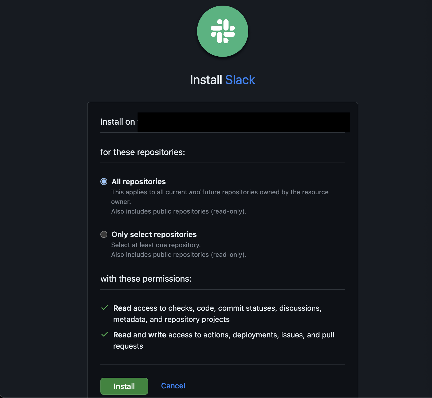Open the Slack link in the title
Image resolution: width=432 pixels, height=398 pixels.
(x=240, y=79)
